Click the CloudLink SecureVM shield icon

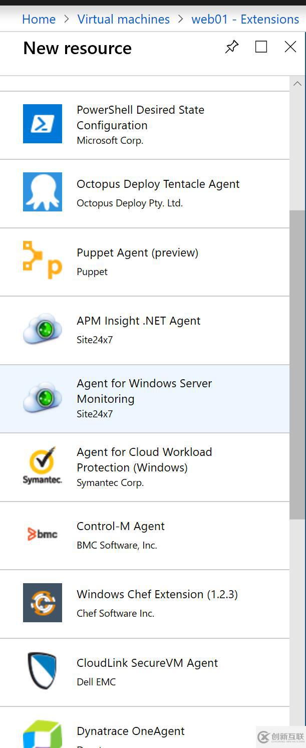click(43, 671)
